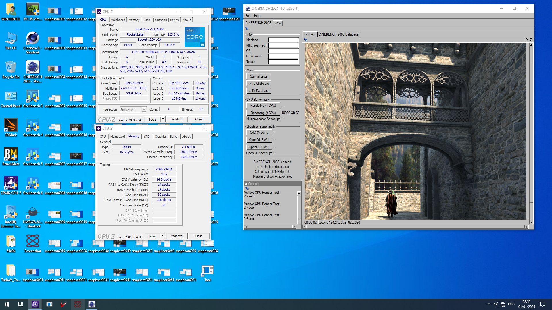Click into the Machine info field

coord(283,40)
